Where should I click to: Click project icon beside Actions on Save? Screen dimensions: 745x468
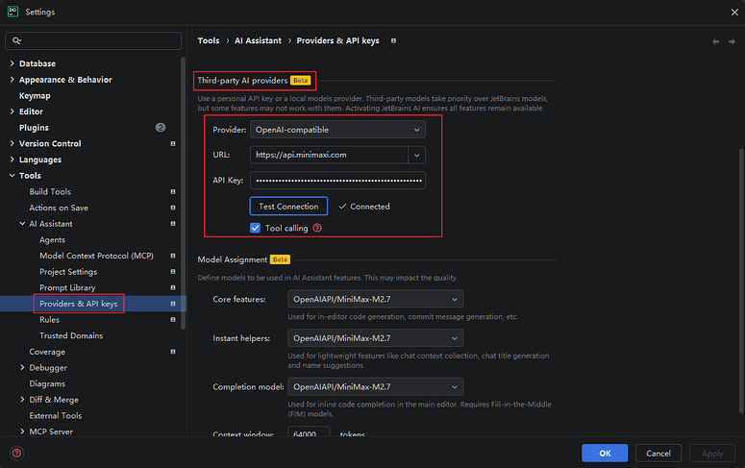(173, 208)
